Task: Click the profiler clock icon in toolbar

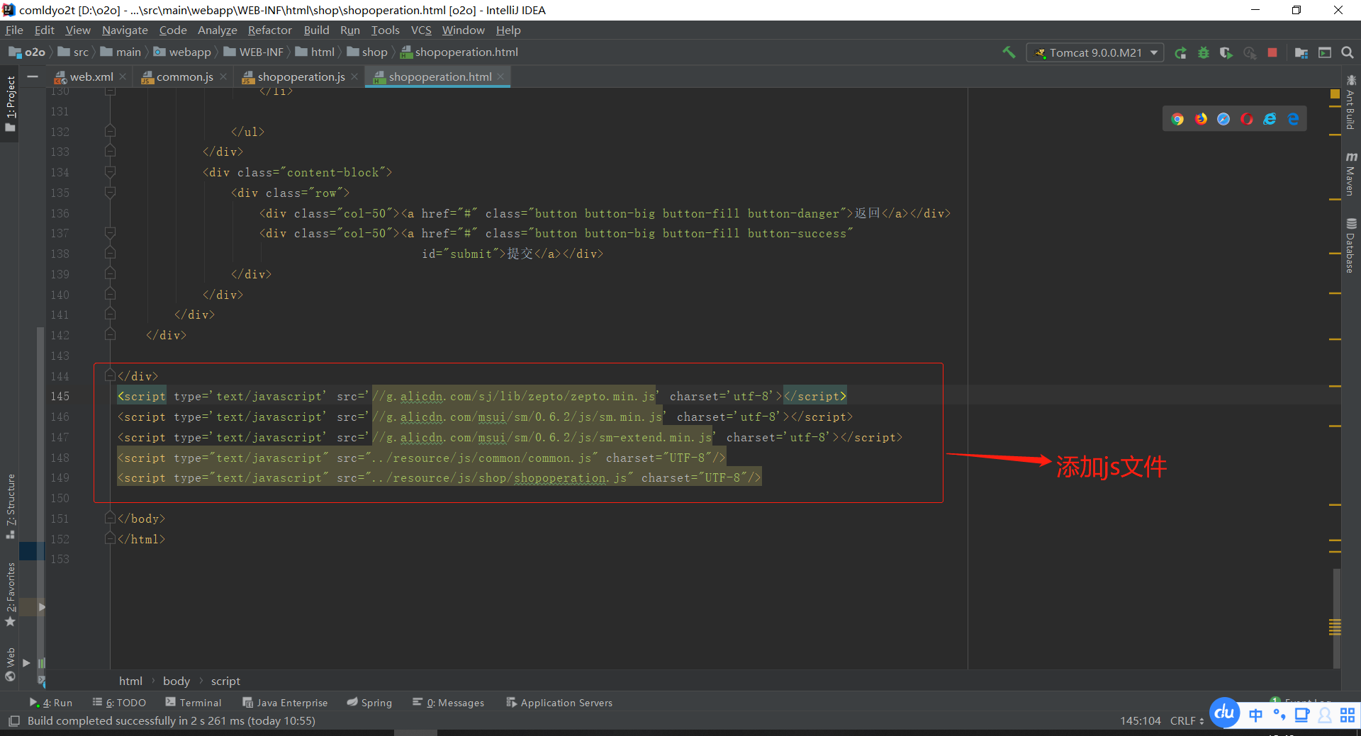Action: [1250, 52]
